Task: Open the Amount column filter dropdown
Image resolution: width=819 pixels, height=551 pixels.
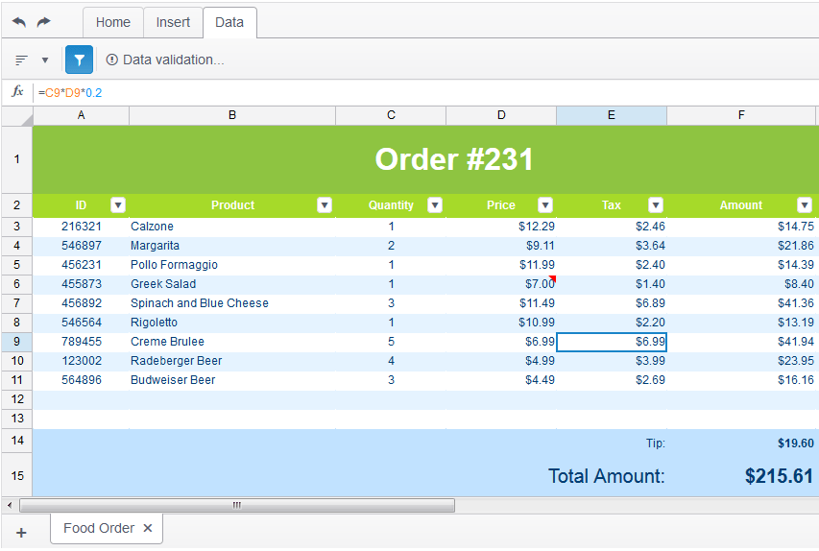Action: coord(805,205)
